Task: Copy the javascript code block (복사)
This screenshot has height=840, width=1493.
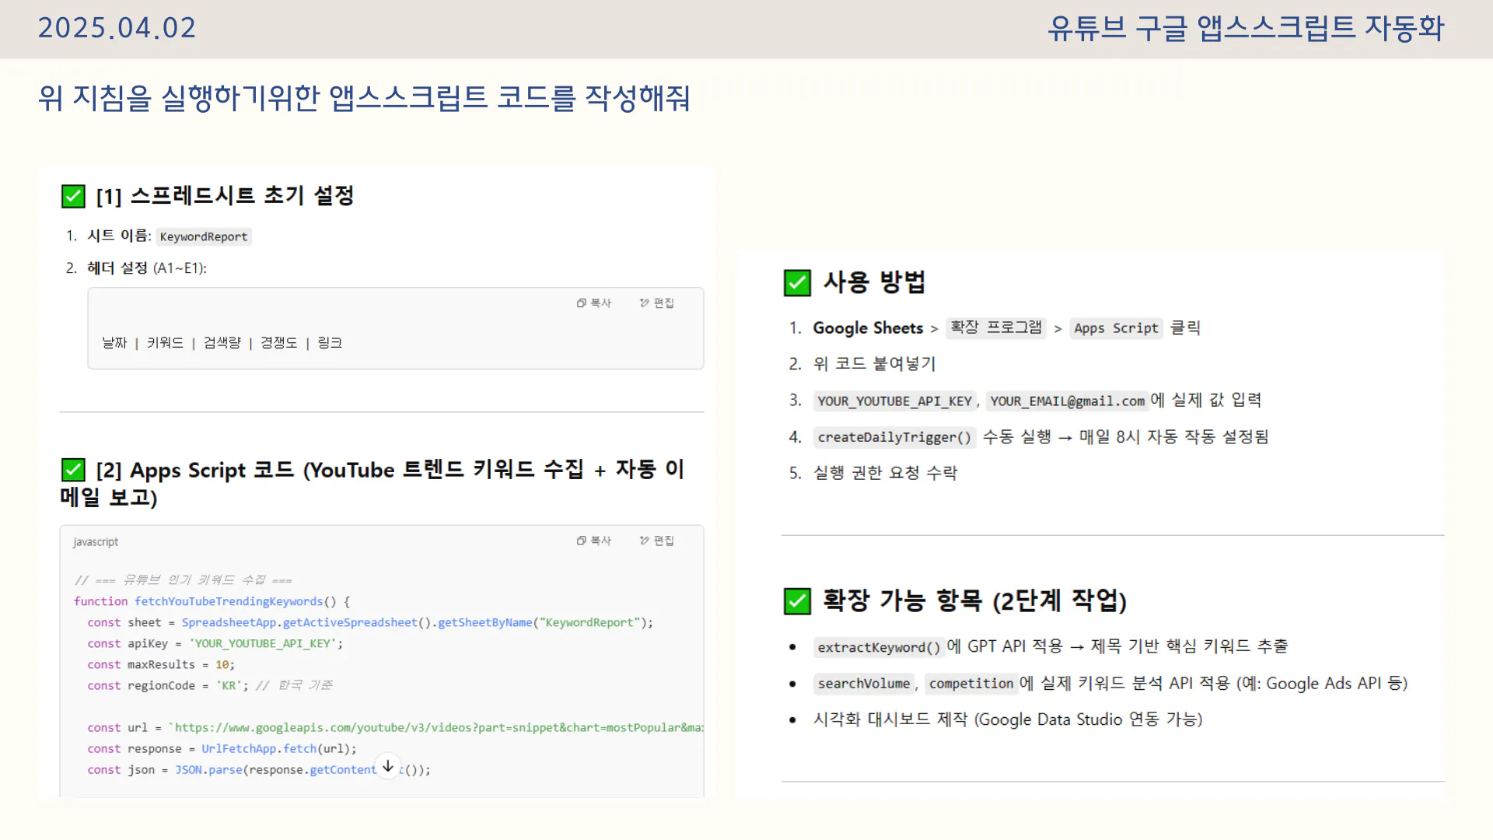Action: click(x=594, y=541)
